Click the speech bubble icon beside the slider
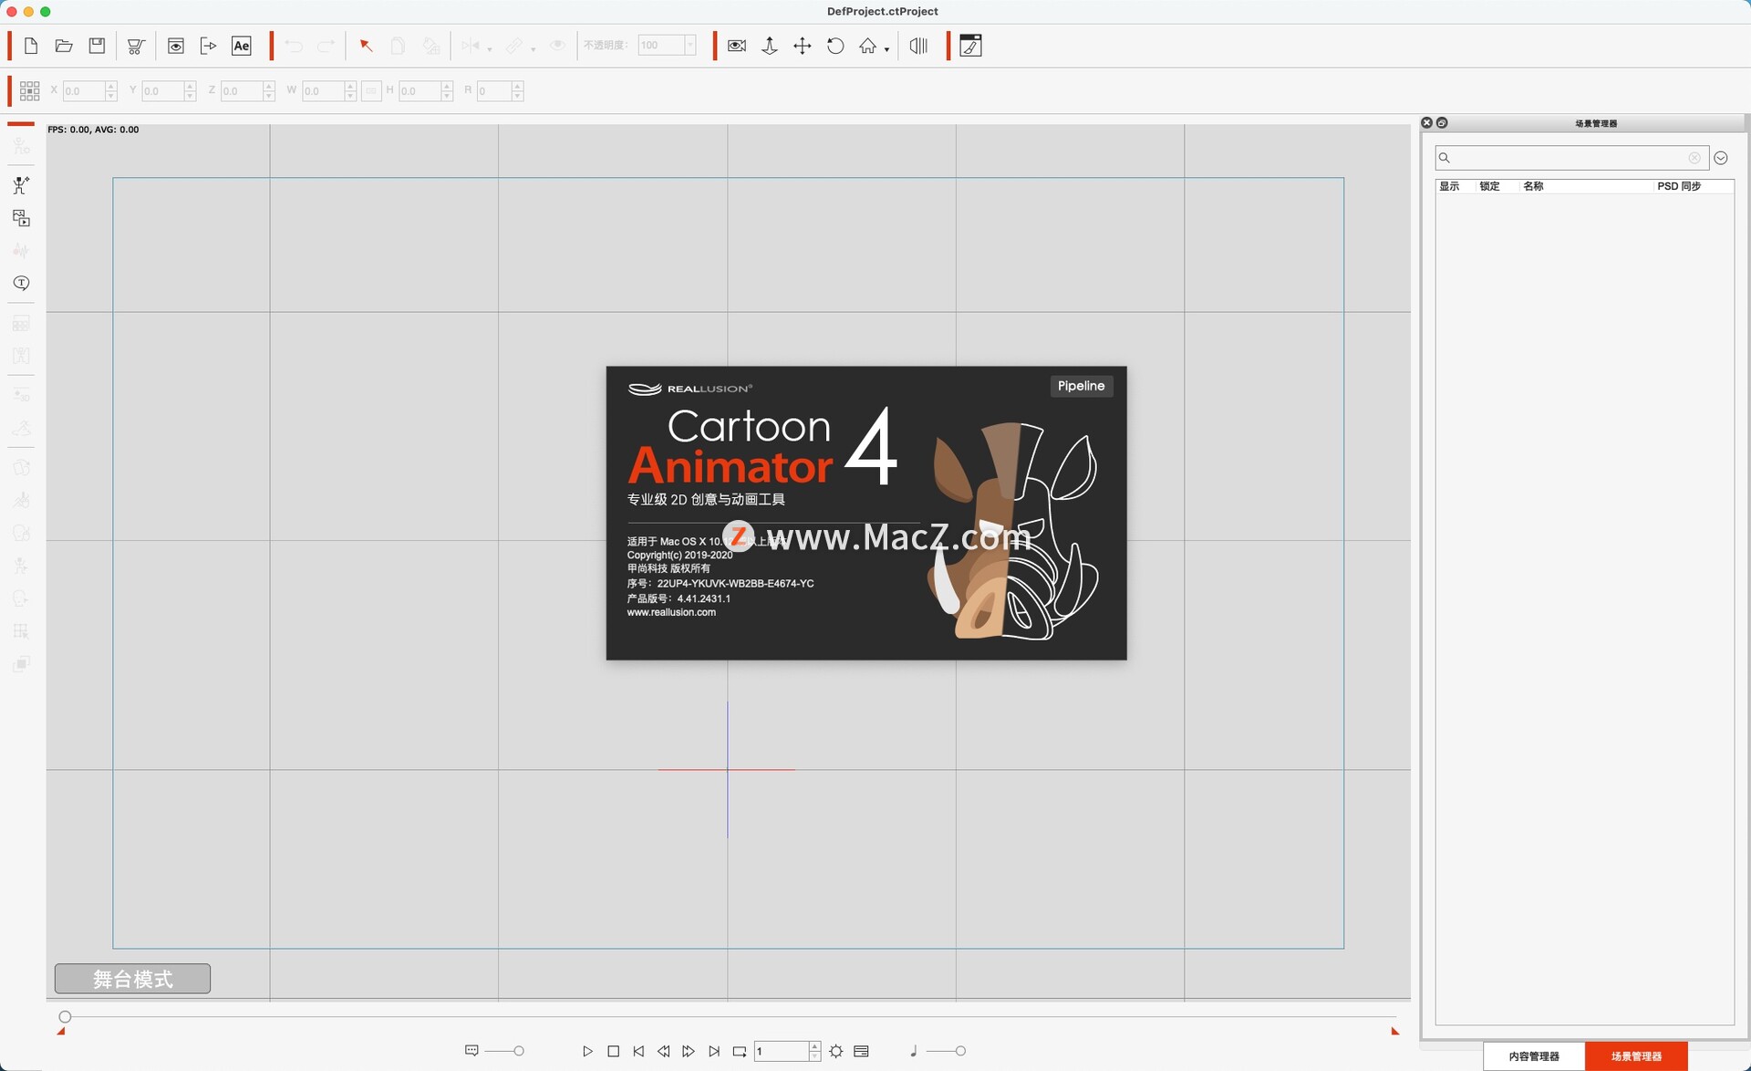The image size is (1751, 1071). click(471, 1051)
